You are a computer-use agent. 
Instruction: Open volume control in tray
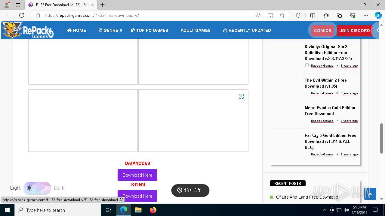coord(346,210)
